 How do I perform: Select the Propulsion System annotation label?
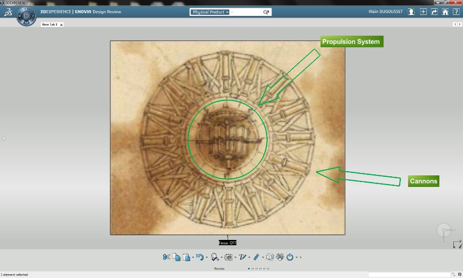(x=352, y=41)
